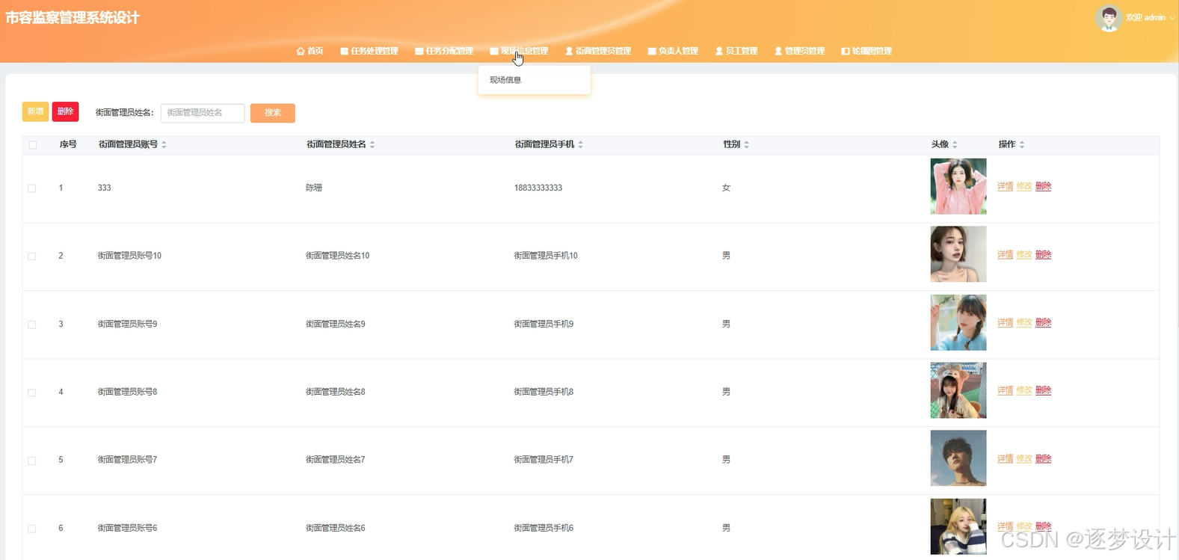Click the orange 搜索 button
1179x560 pixels.
pyautogui.click(x=273, y=113)
